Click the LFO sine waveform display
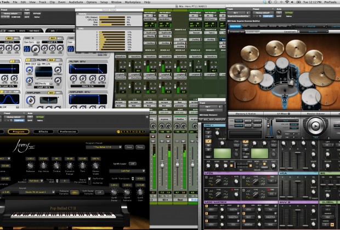Screen dimensions: 340x230 [x=9, y=99]
